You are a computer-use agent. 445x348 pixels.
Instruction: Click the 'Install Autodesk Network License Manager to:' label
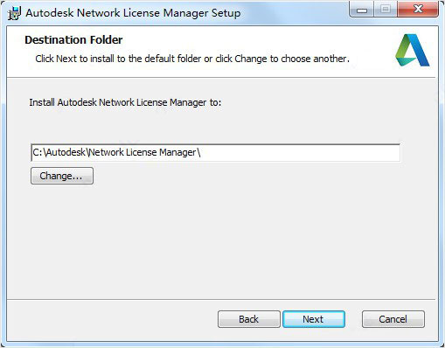125,102
